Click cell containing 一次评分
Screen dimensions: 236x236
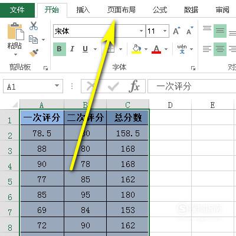[x=42, y=117]
